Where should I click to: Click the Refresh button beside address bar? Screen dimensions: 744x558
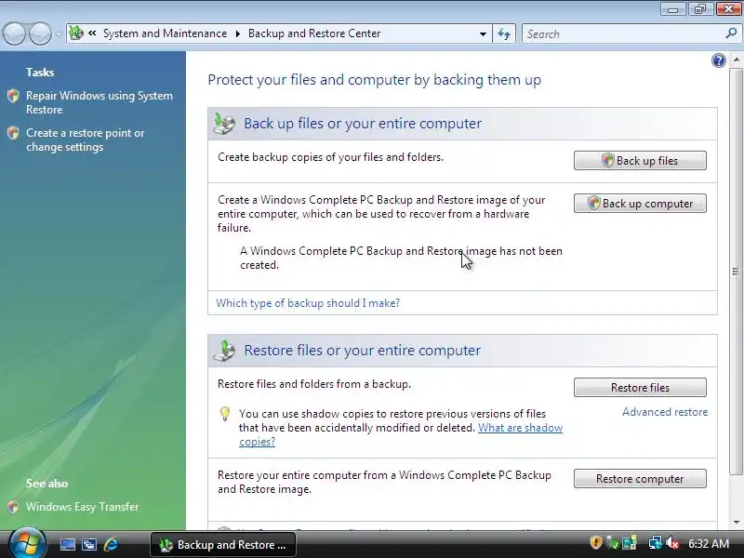click(x=504, y=33)
